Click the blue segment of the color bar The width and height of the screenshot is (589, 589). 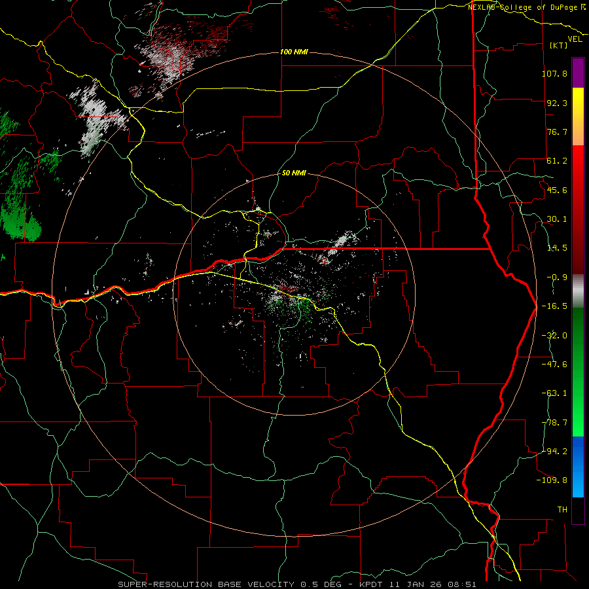(578, 467)
